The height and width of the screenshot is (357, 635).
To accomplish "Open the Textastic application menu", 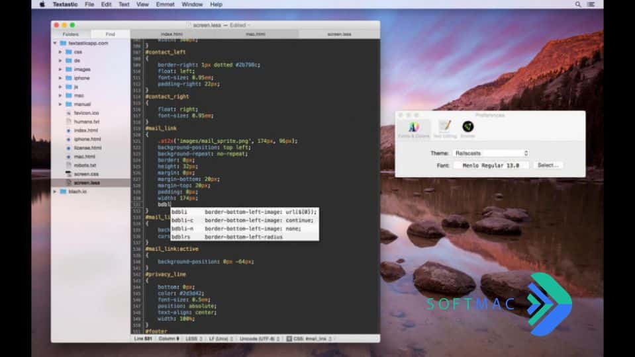I will click(x=65, y=5).
